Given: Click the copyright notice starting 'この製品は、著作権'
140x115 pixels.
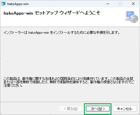Looking at the screenshot, I should (69, 82).
